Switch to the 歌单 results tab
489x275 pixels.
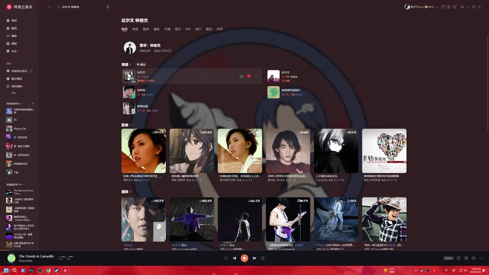[146, 29]
